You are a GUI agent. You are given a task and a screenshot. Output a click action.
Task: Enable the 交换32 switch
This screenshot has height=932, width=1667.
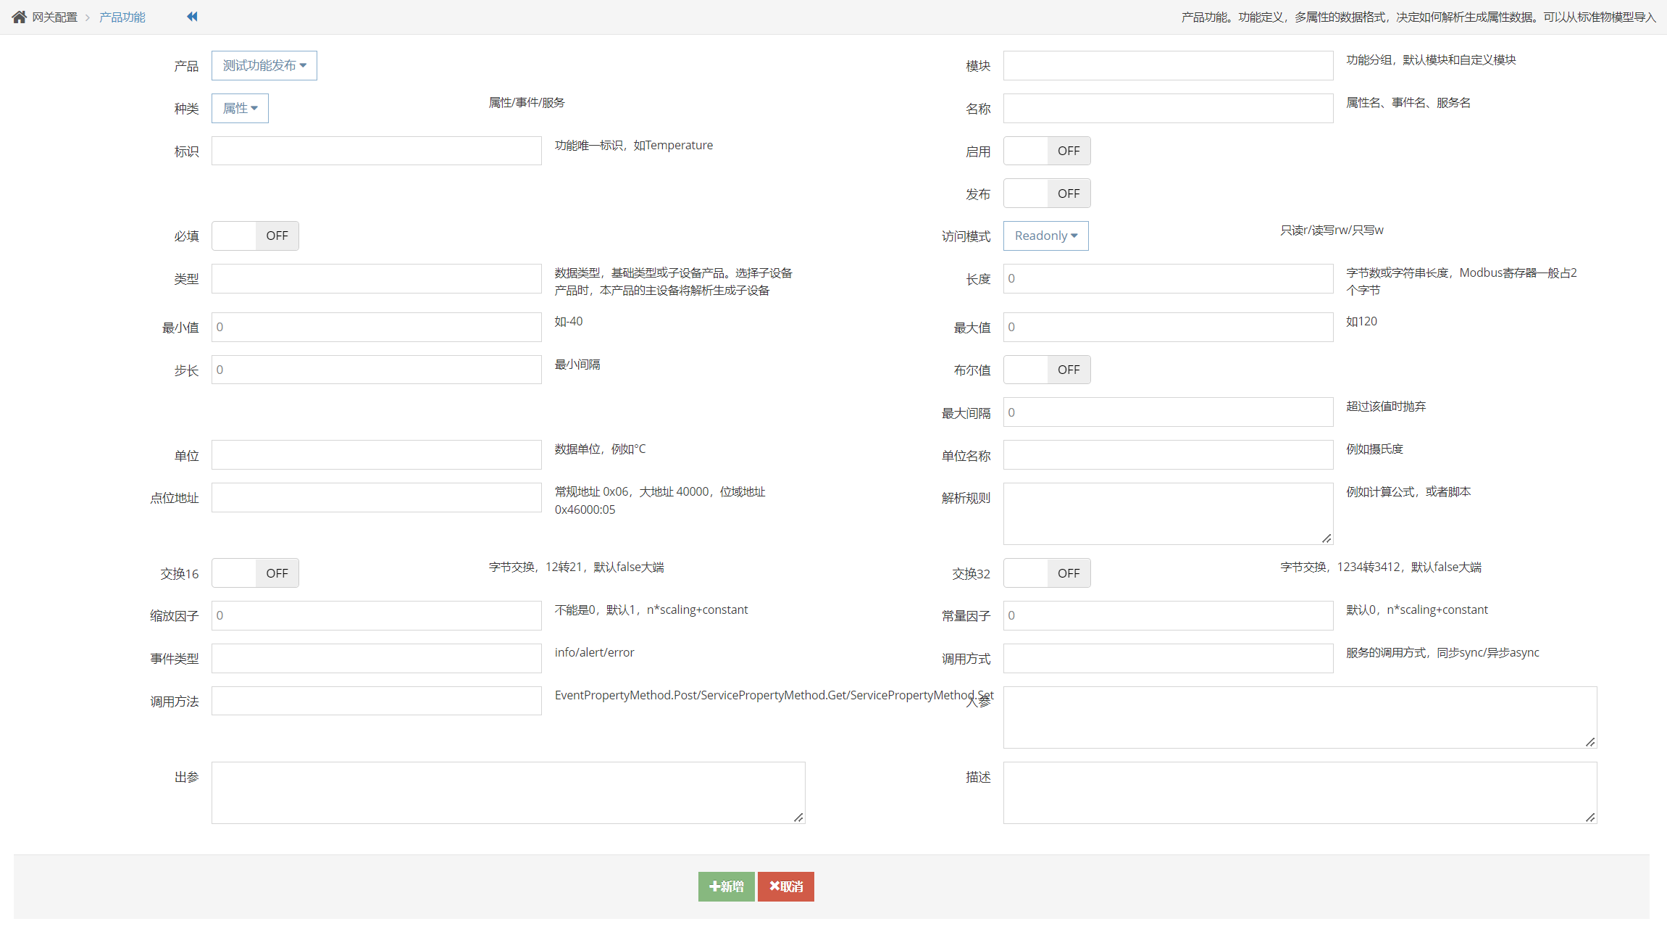[x=1046, y=573]
